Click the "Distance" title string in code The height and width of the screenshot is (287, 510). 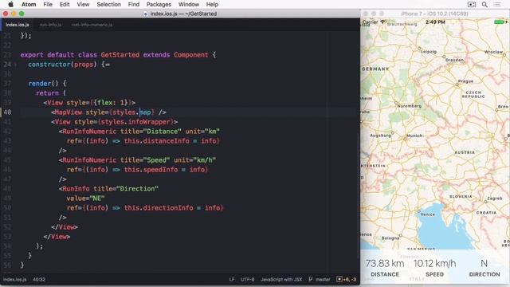coord(163,131)
